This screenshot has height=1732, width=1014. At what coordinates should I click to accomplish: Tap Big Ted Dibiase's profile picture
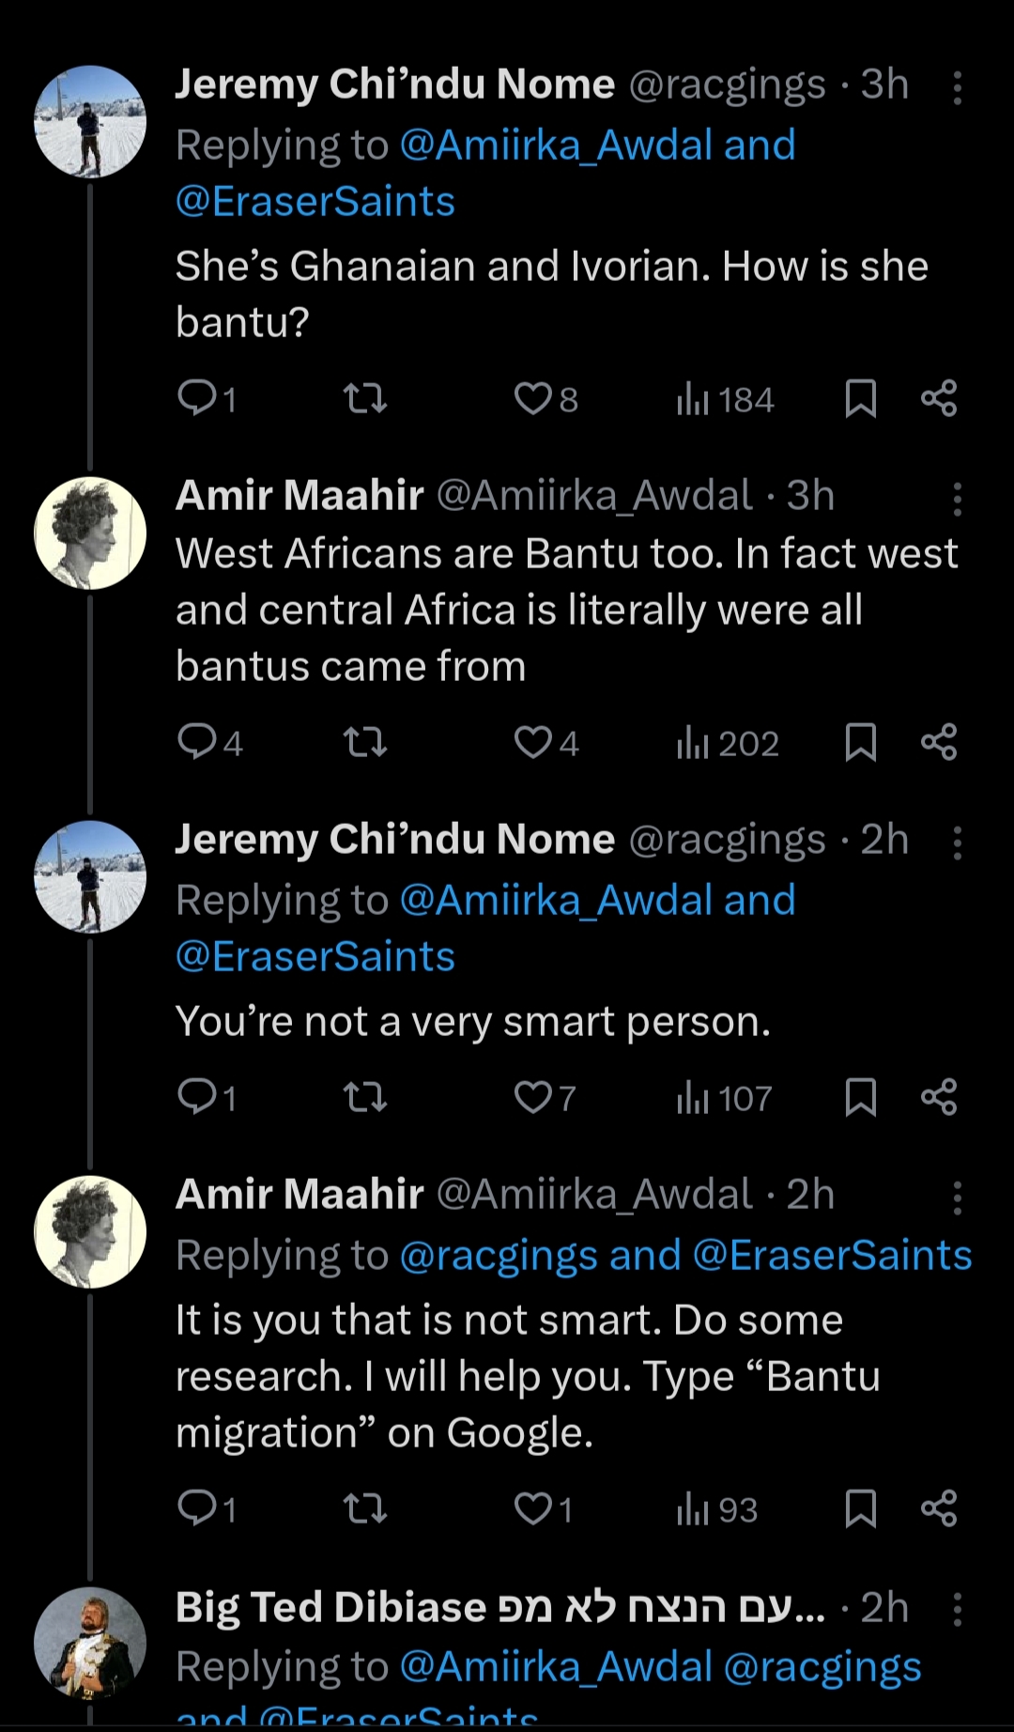tap(90, 1643)
